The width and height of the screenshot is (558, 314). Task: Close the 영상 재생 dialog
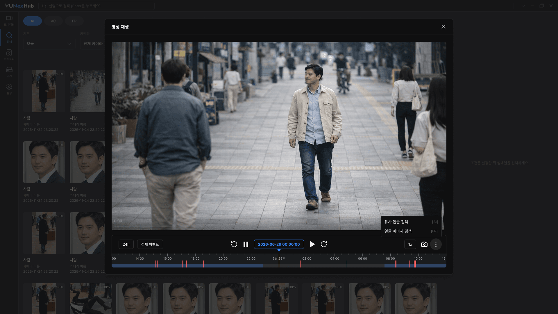tap(443, 27)
